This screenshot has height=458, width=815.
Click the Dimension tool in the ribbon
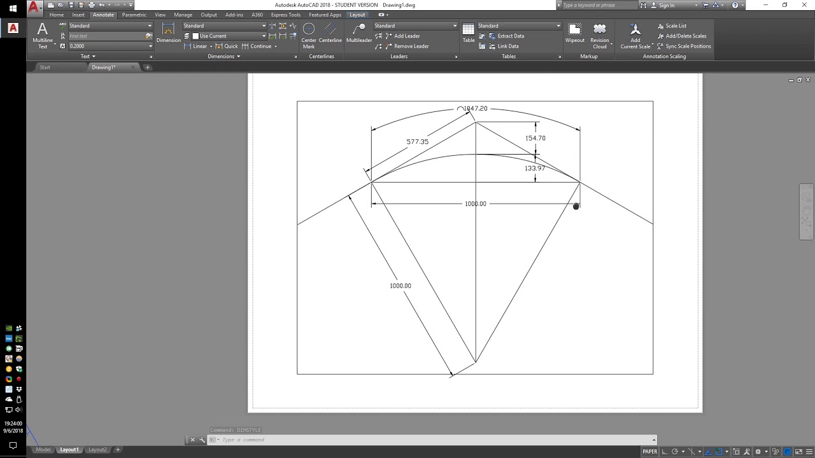[168, 33]
